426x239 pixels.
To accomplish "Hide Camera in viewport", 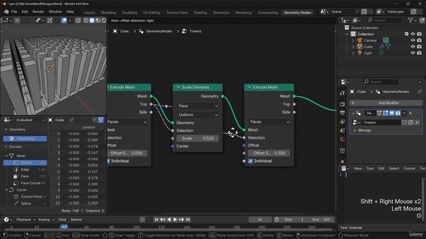I will pos(413,40).
